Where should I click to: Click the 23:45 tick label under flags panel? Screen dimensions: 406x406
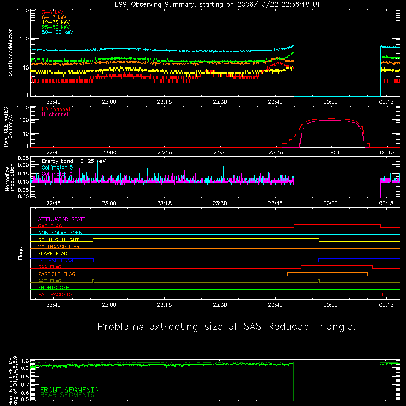275,305
